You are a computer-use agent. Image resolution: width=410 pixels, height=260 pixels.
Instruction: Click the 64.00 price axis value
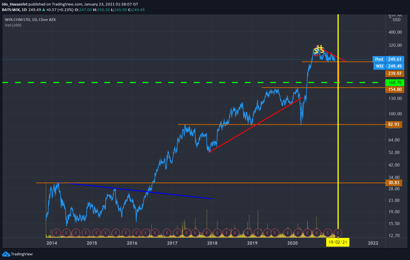394,140
